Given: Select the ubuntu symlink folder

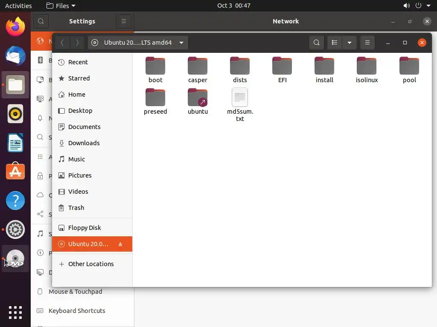Looking at the screenshot, I should 198,101.
